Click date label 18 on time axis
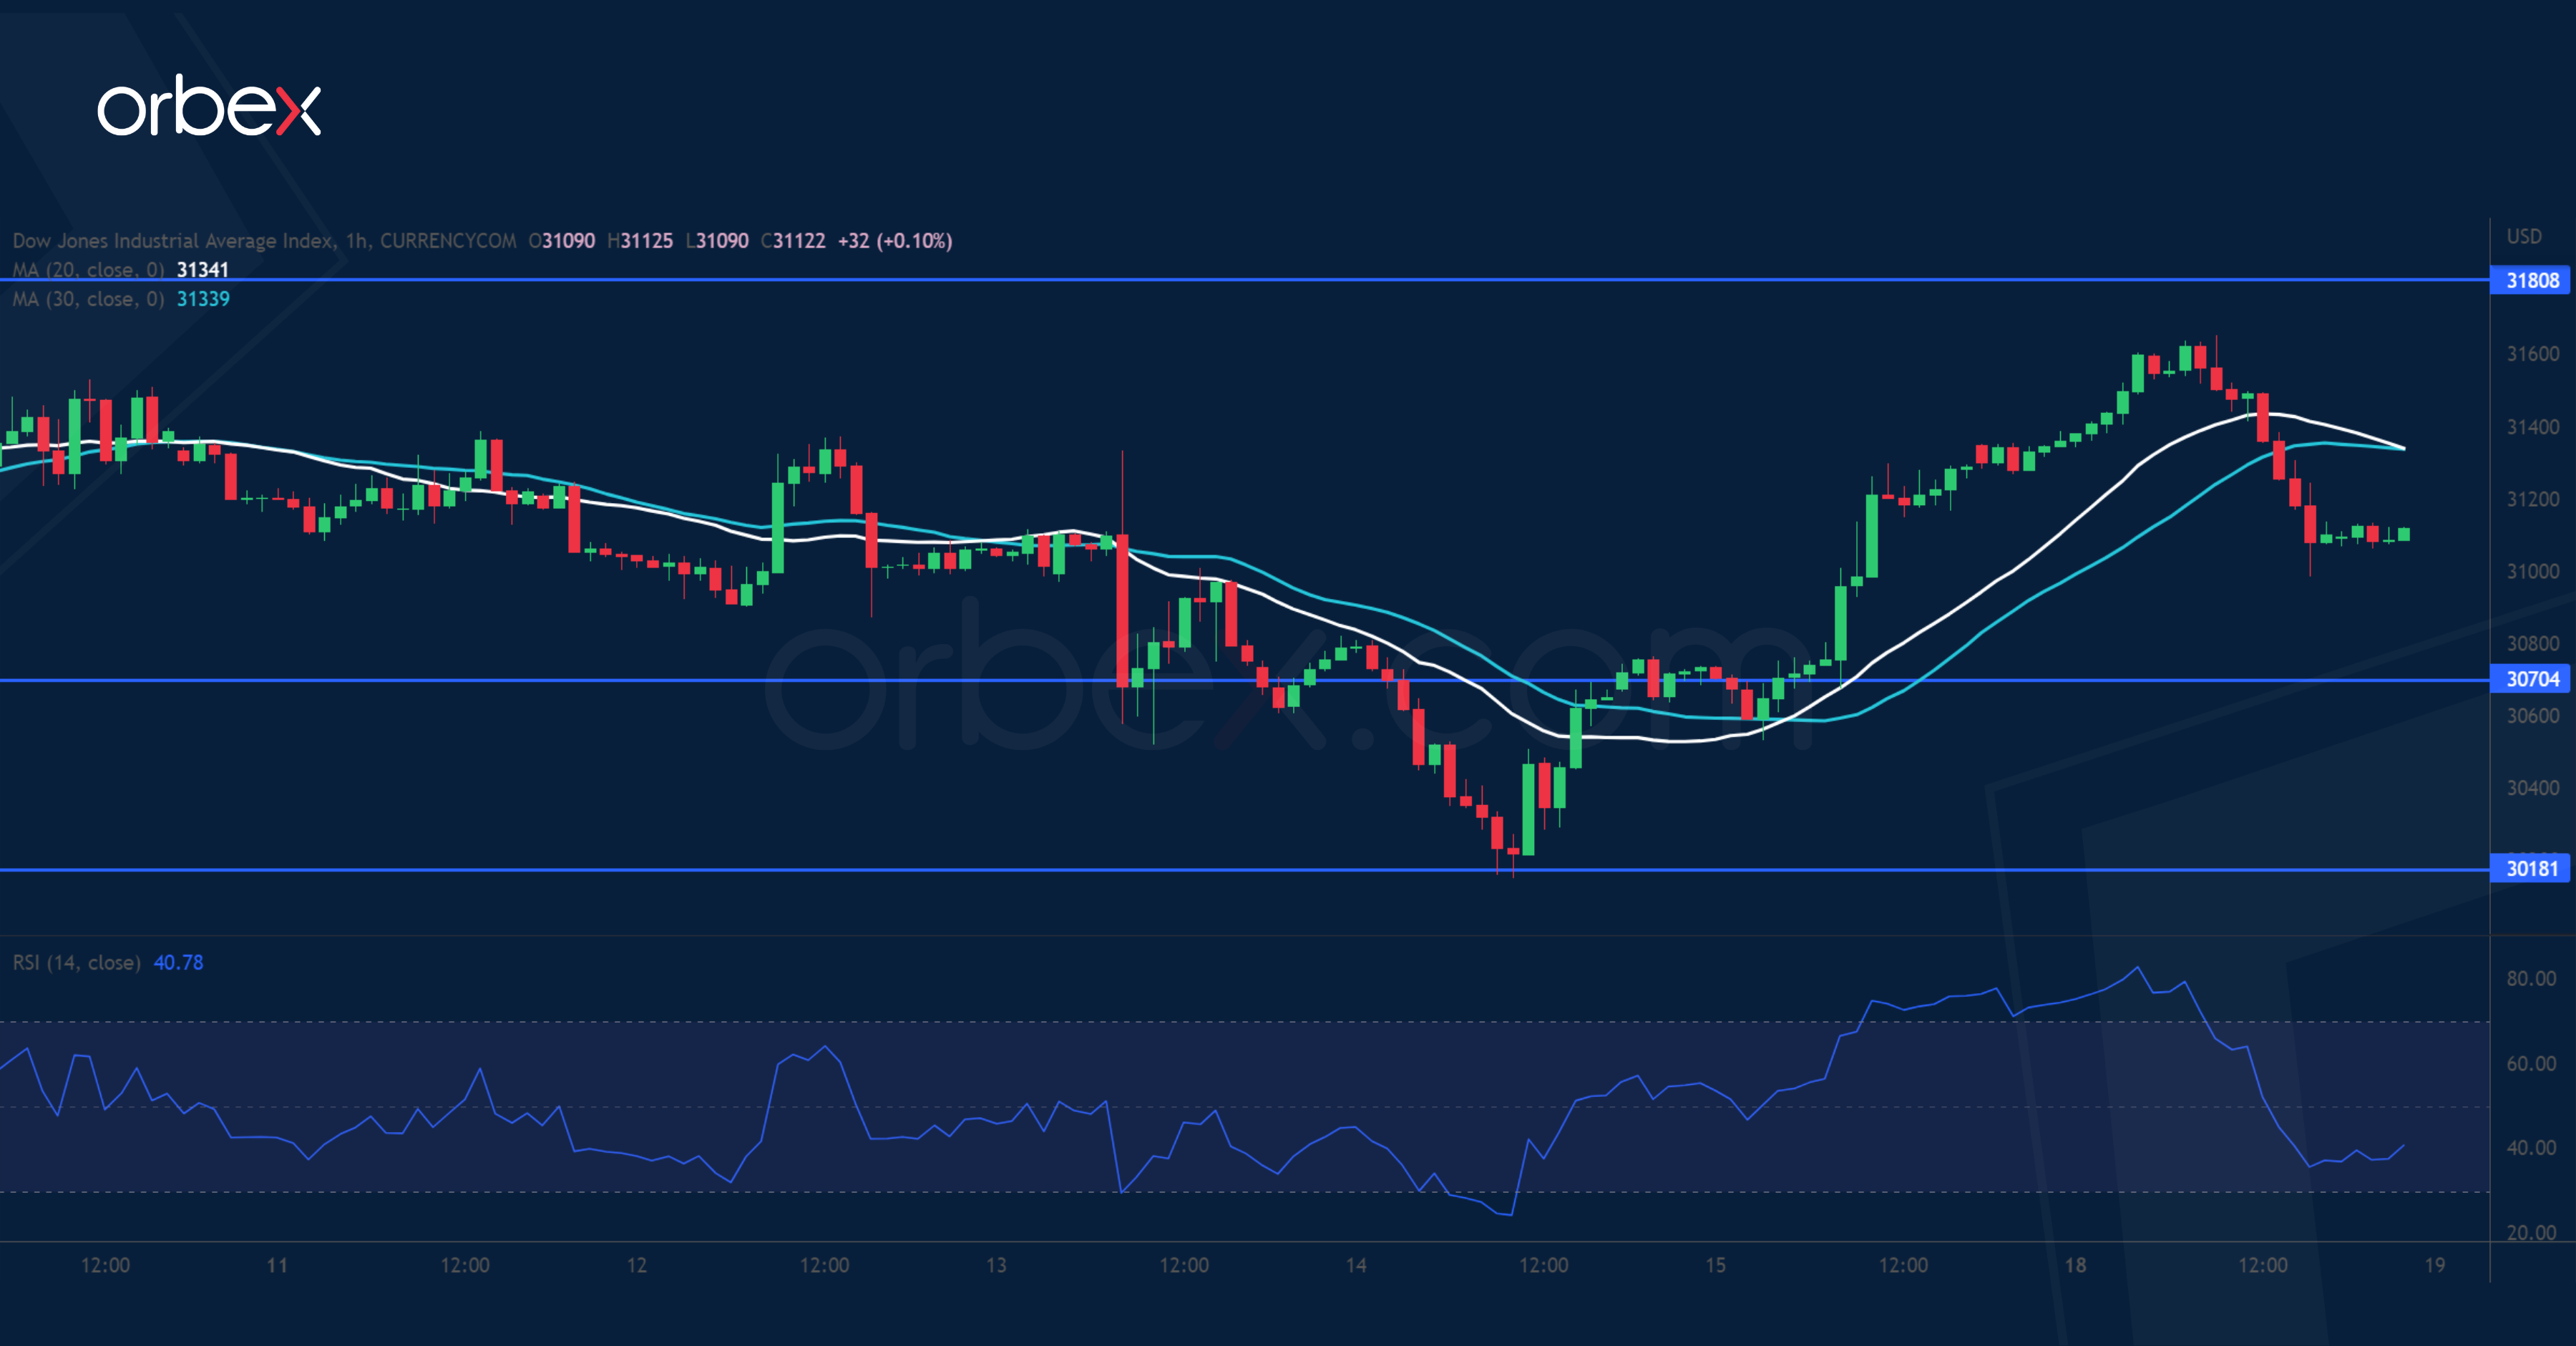Screen dimensions: 2576x1346 [x=2075, y=1265]
